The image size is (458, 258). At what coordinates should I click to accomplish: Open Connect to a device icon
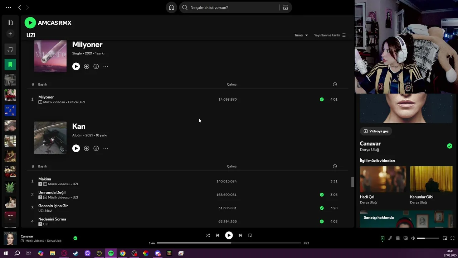pos(405,238)
